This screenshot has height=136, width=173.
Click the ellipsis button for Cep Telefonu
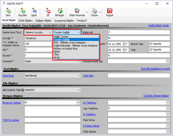(168, 108)
